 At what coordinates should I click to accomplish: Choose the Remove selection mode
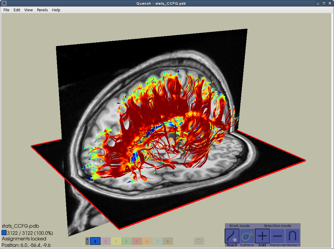(x=277, y=236)
